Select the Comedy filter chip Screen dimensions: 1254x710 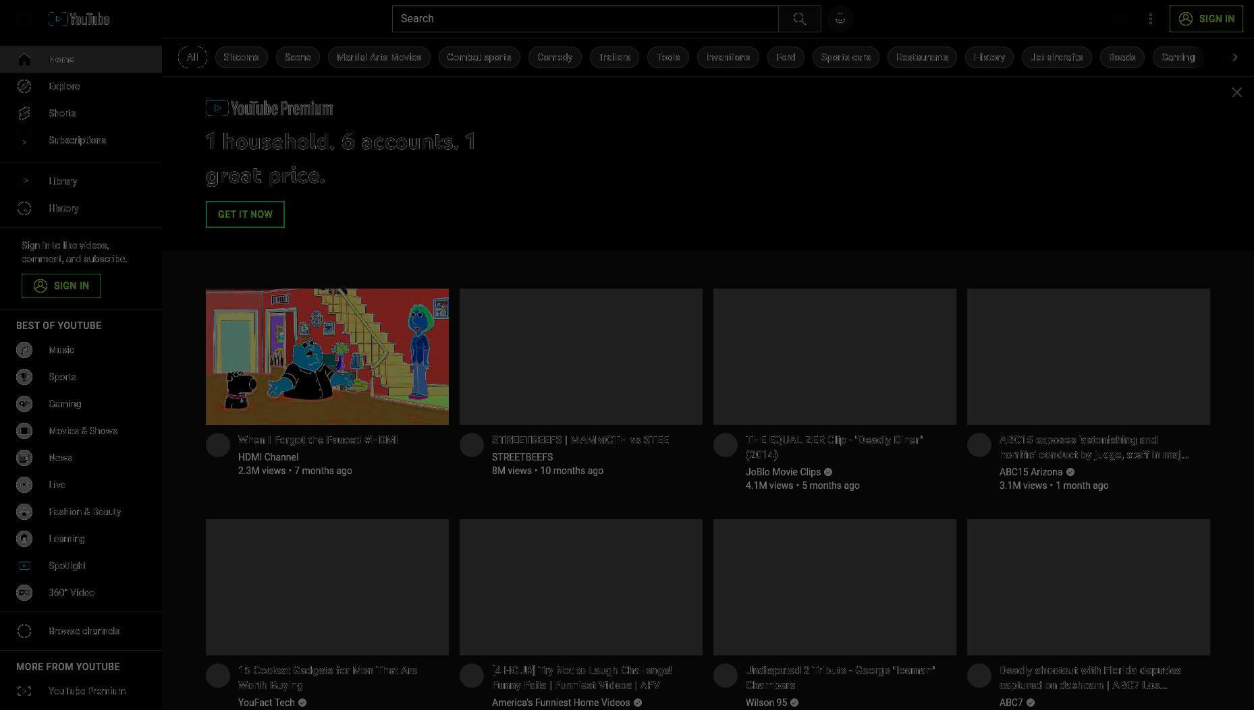pyautogui.click(x=555, y=57)
